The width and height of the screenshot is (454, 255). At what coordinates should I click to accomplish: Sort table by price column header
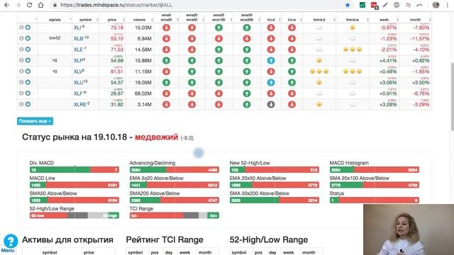click(x=112, y=20)
